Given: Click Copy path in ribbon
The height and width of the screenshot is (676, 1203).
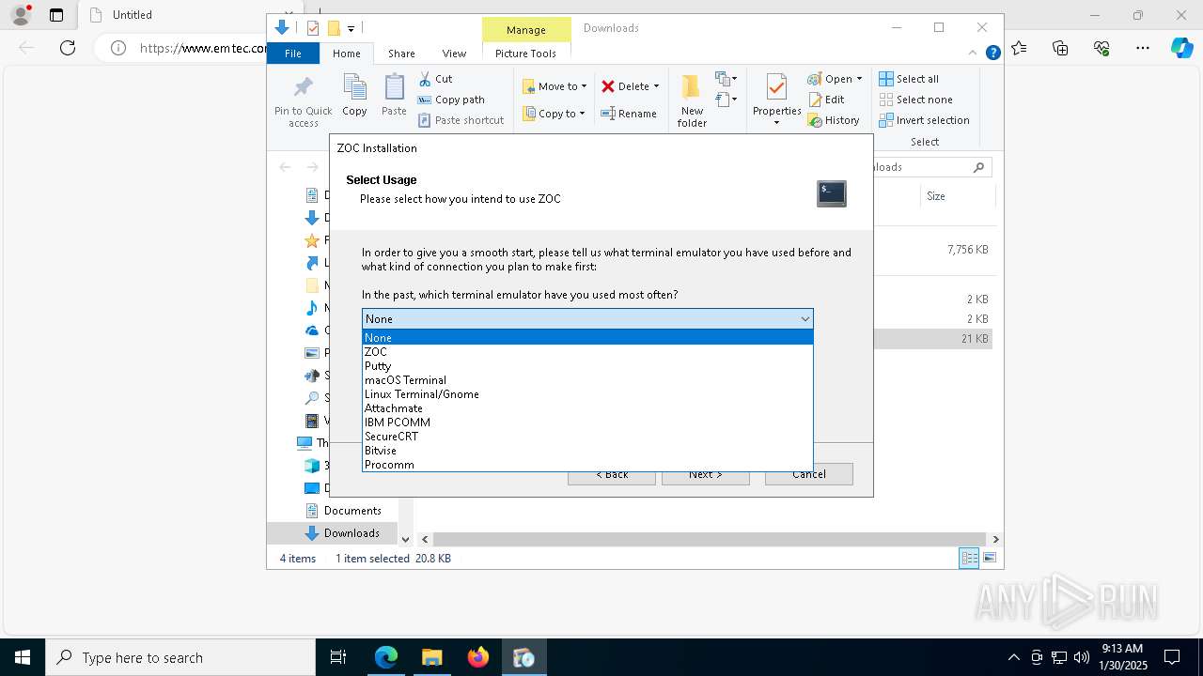Looking at the screenshot, I should tap(451, 100).
